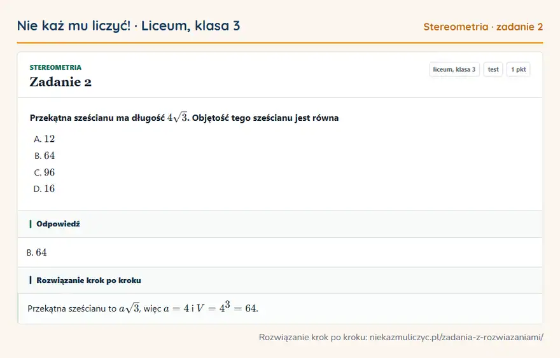The height and width of the screenshot is (358, 560).
Task: Choose answer option B. 64
Action: (x=45, y=156)
